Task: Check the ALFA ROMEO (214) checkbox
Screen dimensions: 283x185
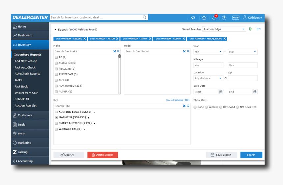Action: pos(56,86)
